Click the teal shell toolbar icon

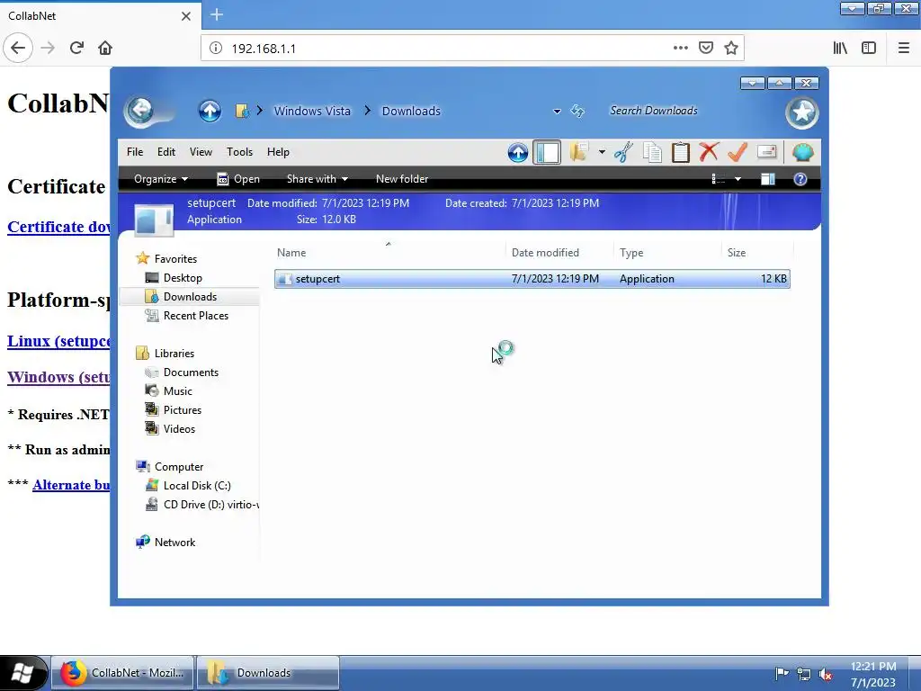pyautogui.click(x=802, y=153)
